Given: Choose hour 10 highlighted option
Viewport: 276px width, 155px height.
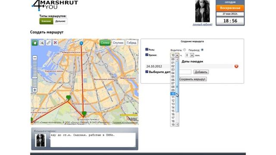Looking at the screenshot, I should [x=173, y=94].
